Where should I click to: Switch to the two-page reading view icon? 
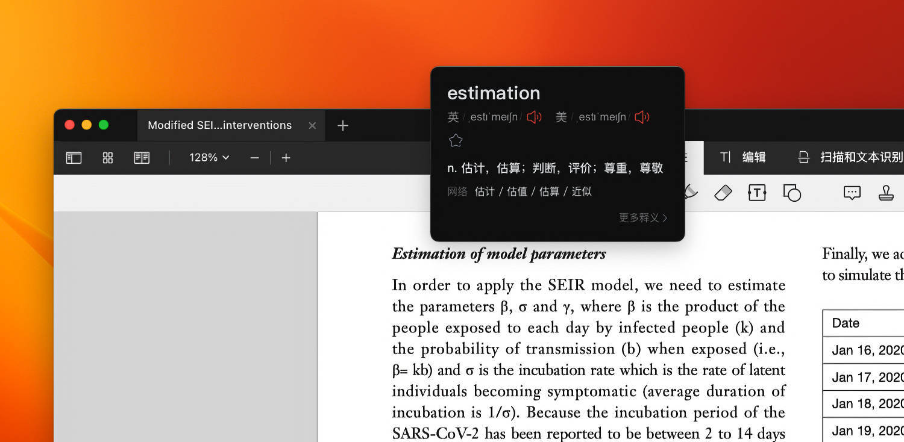click(x=142, y=158)
